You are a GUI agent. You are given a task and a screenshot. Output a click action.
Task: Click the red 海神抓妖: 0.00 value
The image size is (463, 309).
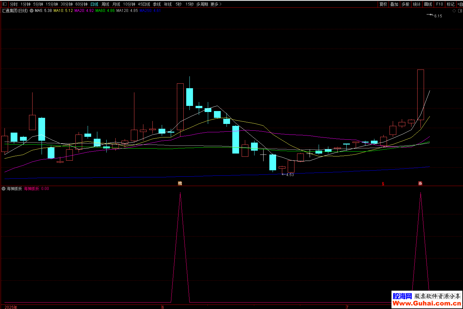pyautogui.click(x=36, y=189)
